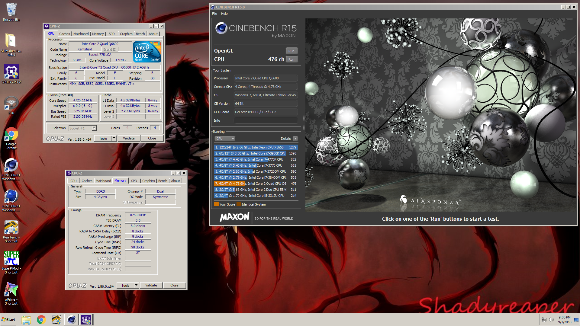The image size is (580, 326).
Task: Open Bench tab in upper CPU-Z
Action: 140,34
